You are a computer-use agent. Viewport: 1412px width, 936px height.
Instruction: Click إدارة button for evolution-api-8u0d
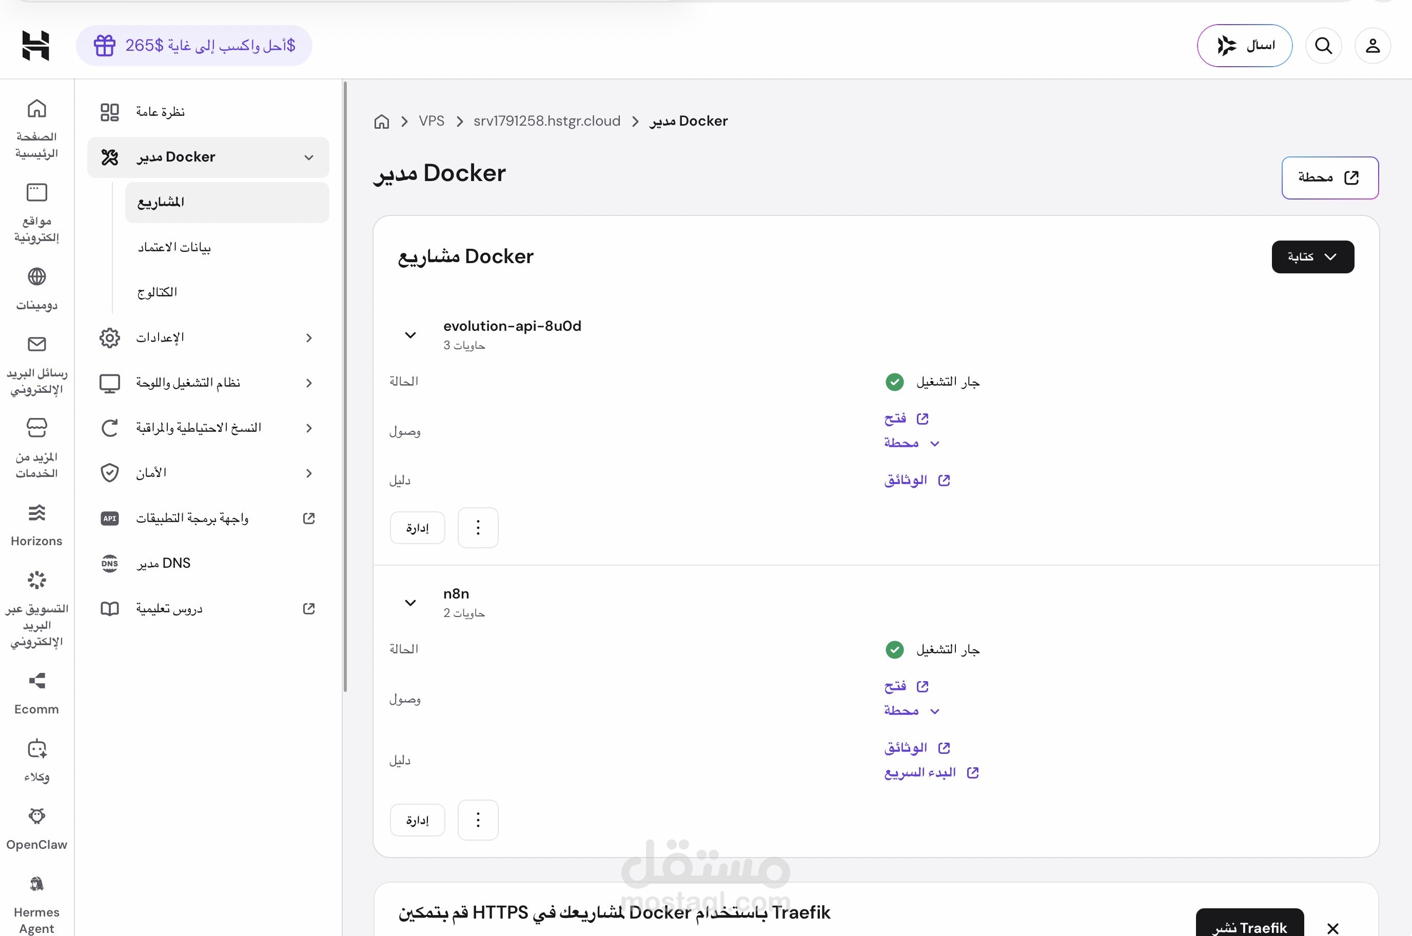[417, 528]
